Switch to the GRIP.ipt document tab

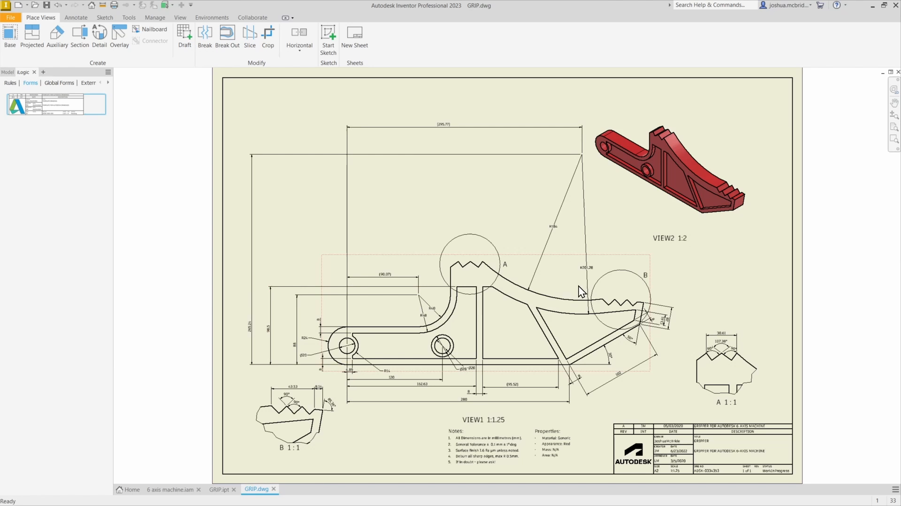pyautogui.click(x=219, y=489)
